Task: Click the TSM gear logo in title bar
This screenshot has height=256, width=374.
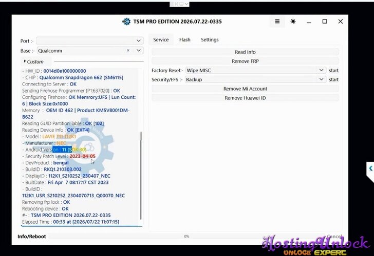Action: point(126,22)
